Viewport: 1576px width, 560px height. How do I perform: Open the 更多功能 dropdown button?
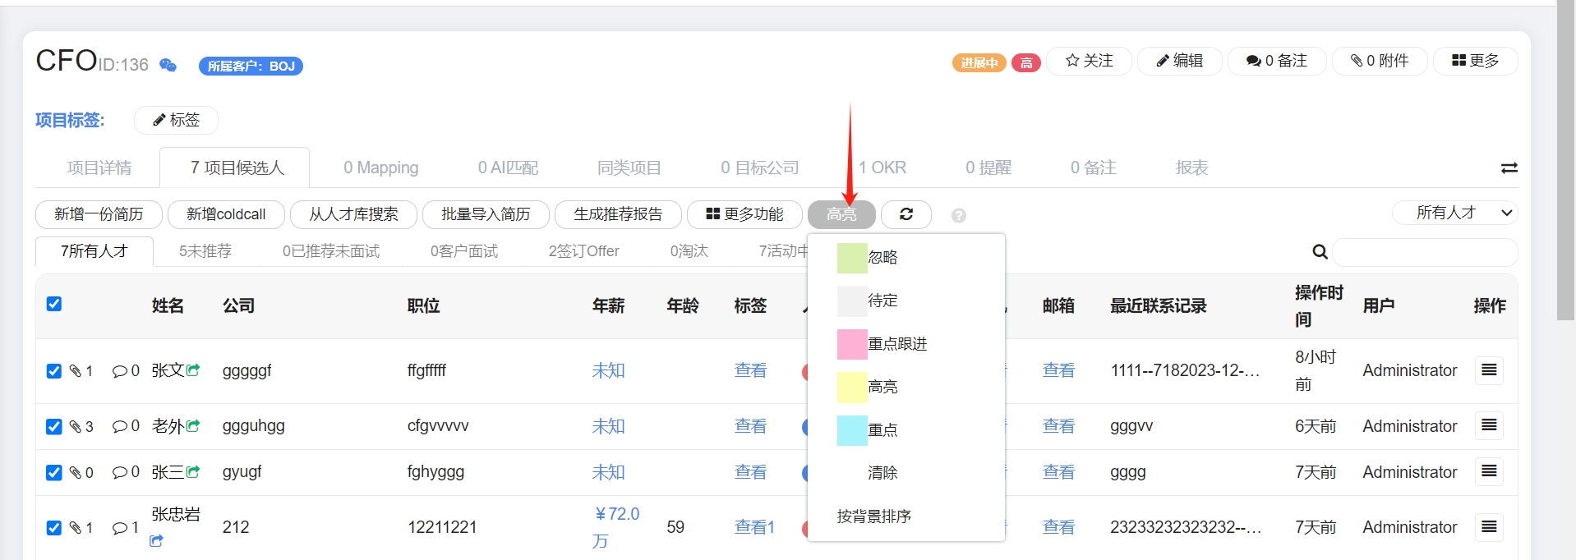[x=744, y=214]
